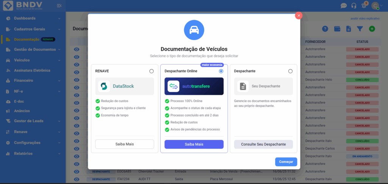Click the autotransfere logo banner
The width and height of the screenshot is (388, 184).
tap(194, 86)
